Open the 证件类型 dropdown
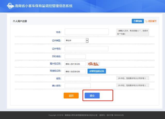Viewport: 165px width, 119px height. click(x=77, y=40)
